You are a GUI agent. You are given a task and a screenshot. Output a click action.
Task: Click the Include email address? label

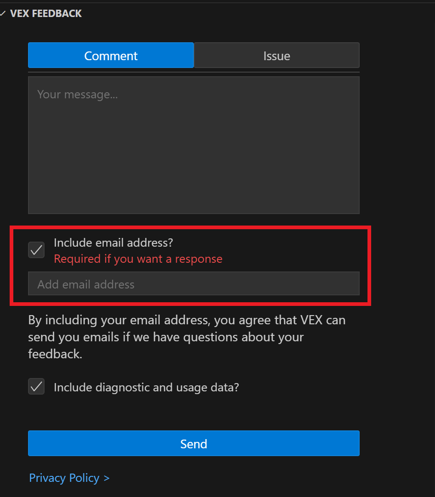(x=113, y=242)
